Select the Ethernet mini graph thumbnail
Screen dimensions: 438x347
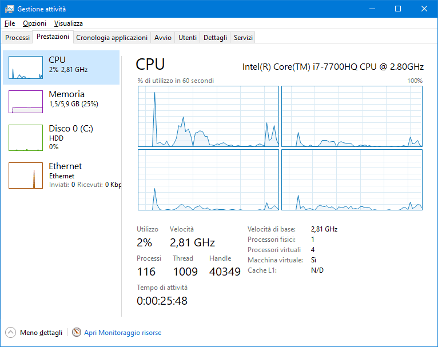tap(26, 175)
